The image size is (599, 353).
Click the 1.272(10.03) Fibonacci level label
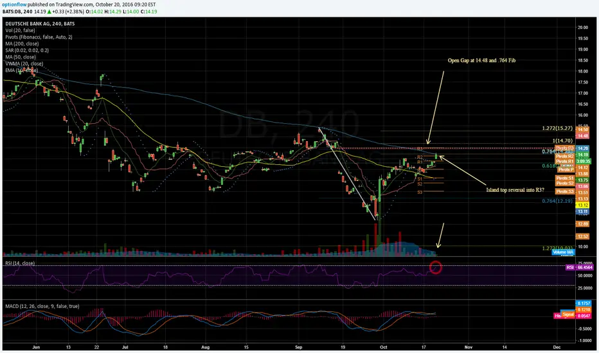tap(557, 248)
